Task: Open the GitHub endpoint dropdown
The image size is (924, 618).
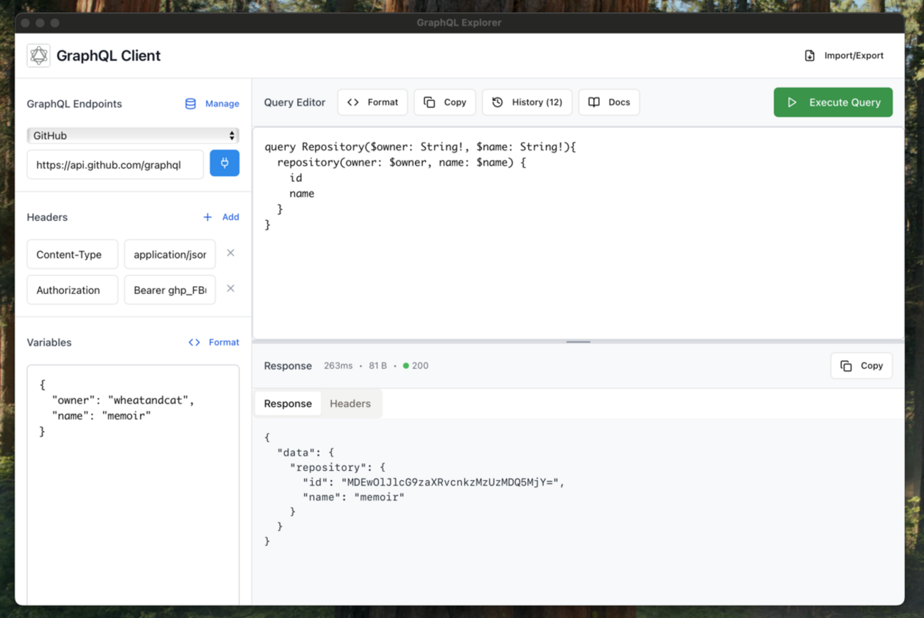Action: 133,136
